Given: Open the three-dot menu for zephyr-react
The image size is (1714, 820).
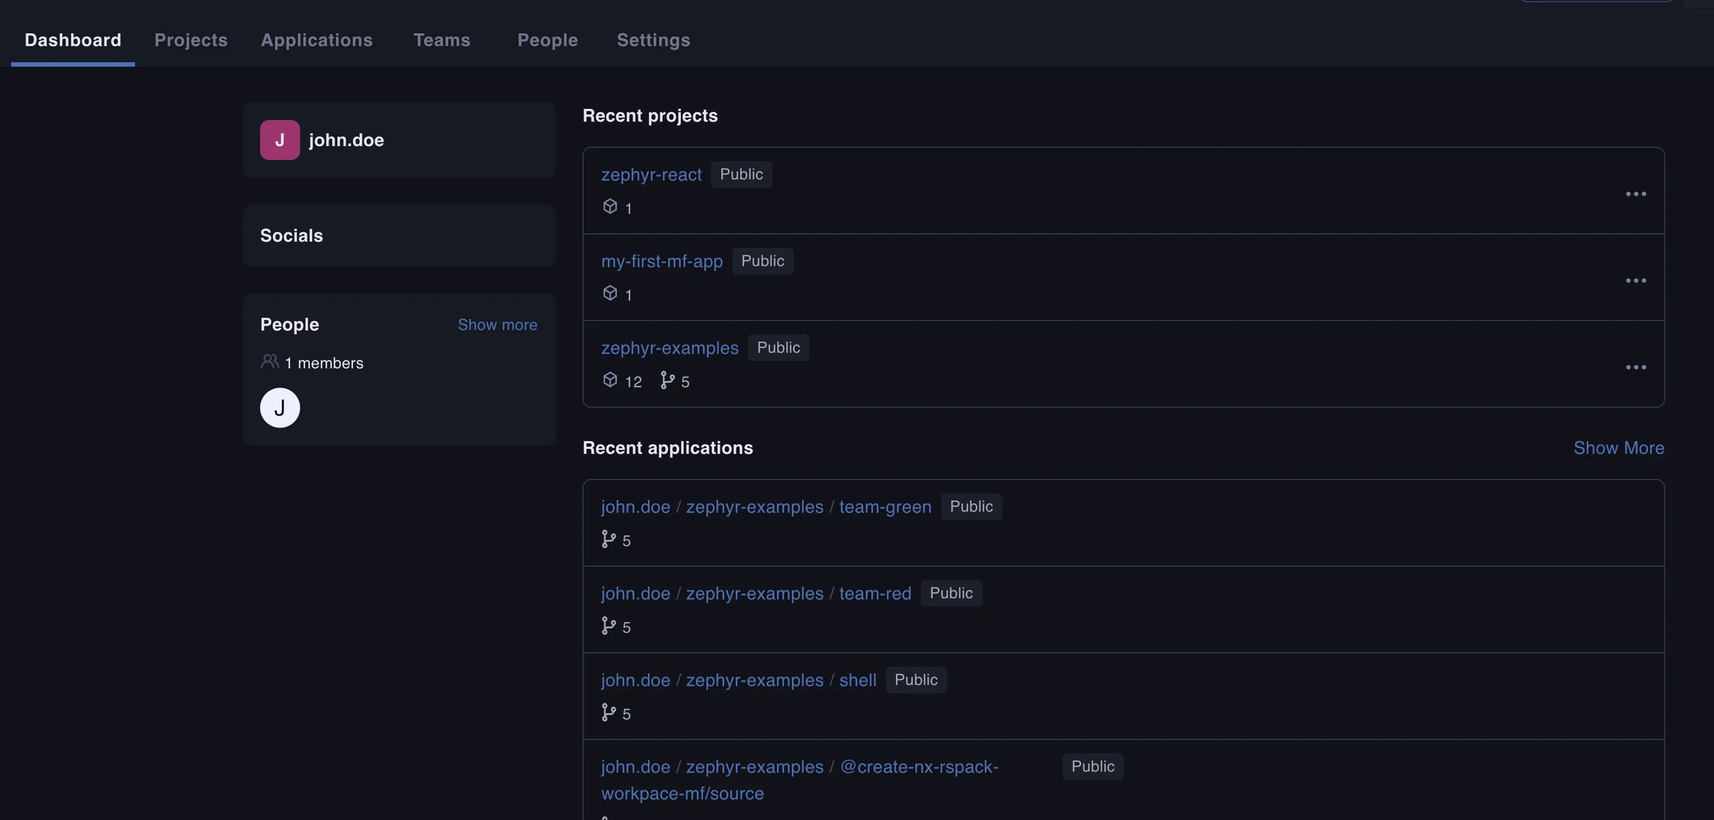Looking at the screenshot, I should (x=1636, y=194).
